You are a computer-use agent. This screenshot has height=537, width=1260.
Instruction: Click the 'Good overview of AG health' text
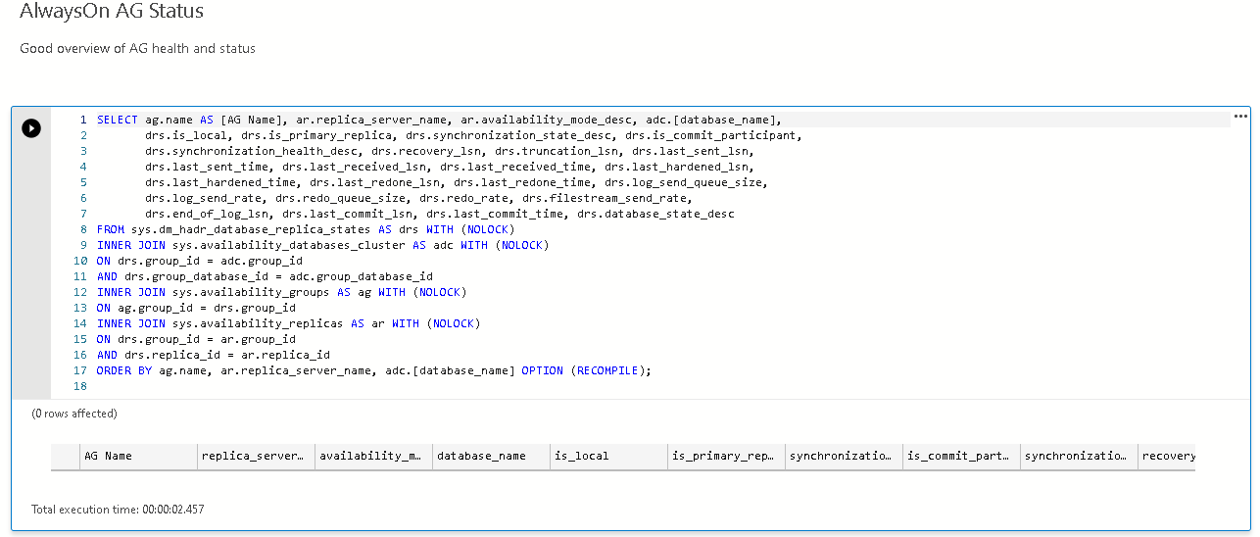137,48
